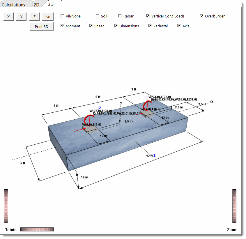The height and width of the screenshot is (239, 246).
Task: Disable Vertical Conc Loads display
Action: click(148, 16)
